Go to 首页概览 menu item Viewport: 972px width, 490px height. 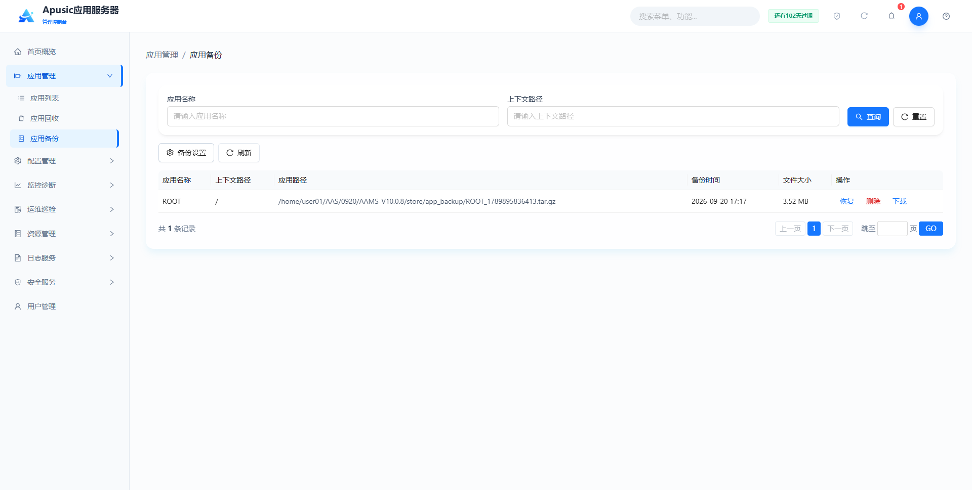click(x=64, y=52)
